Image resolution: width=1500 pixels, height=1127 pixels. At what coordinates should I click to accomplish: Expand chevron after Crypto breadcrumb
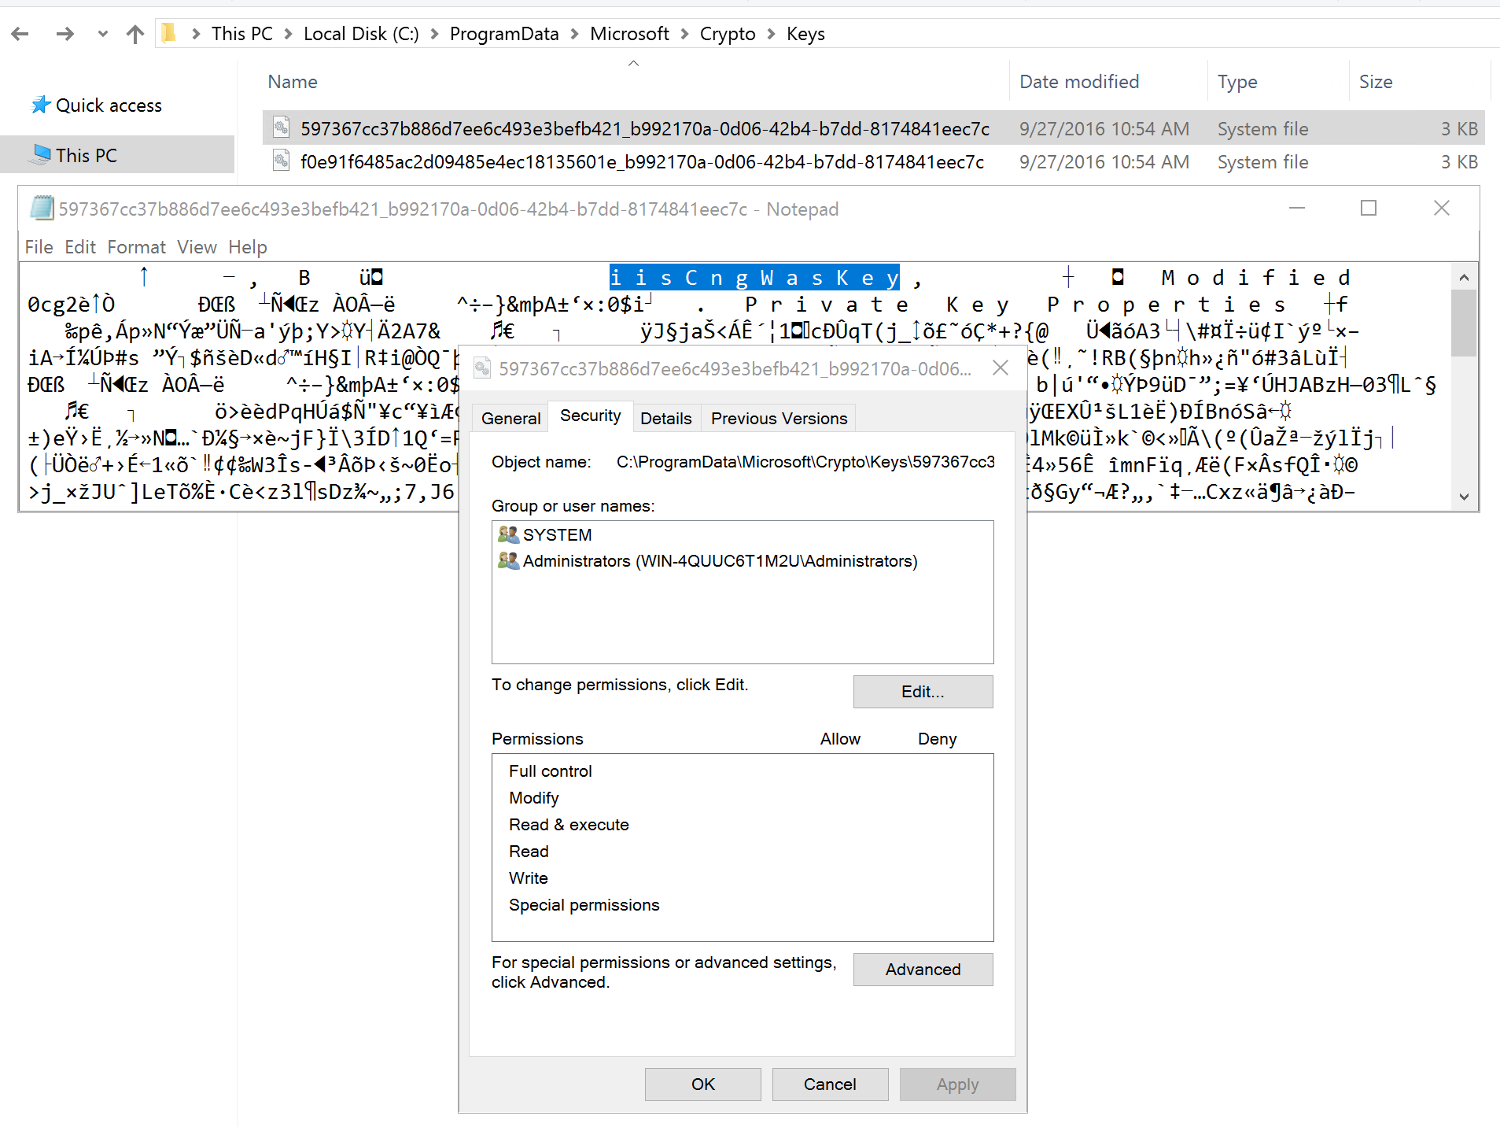(771, 34)
